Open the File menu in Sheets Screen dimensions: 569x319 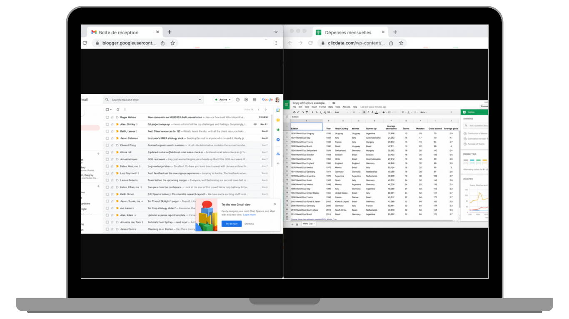pyautogui.click(x=294, y=107)
